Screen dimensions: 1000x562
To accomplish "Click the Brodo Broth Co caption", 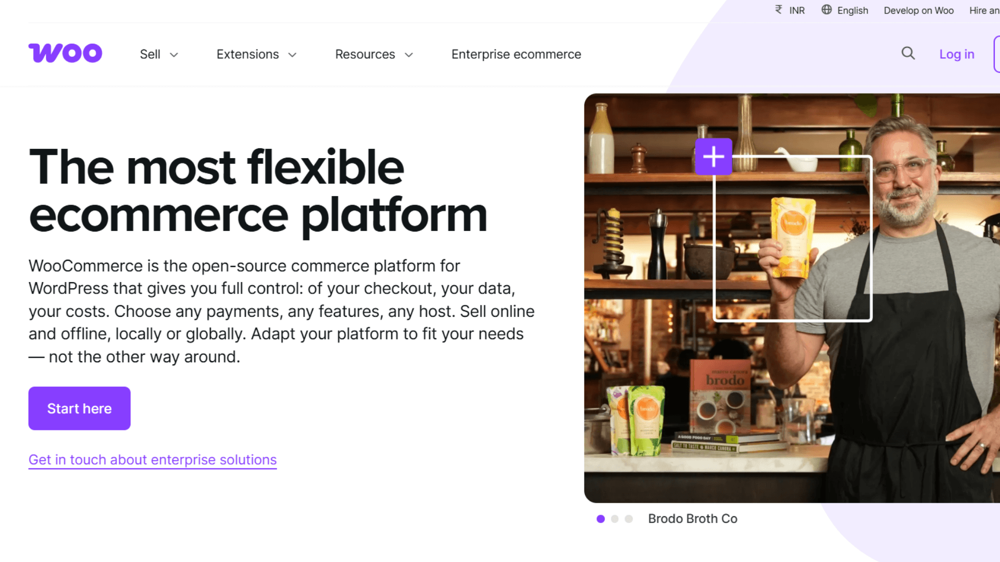I will coord(692,519).
